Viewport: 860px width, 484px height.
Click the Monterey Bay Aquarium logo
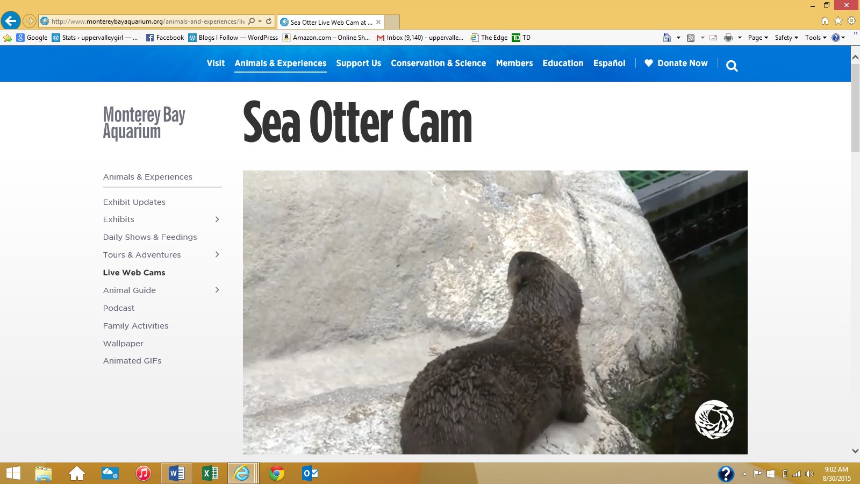click(144, 123)
